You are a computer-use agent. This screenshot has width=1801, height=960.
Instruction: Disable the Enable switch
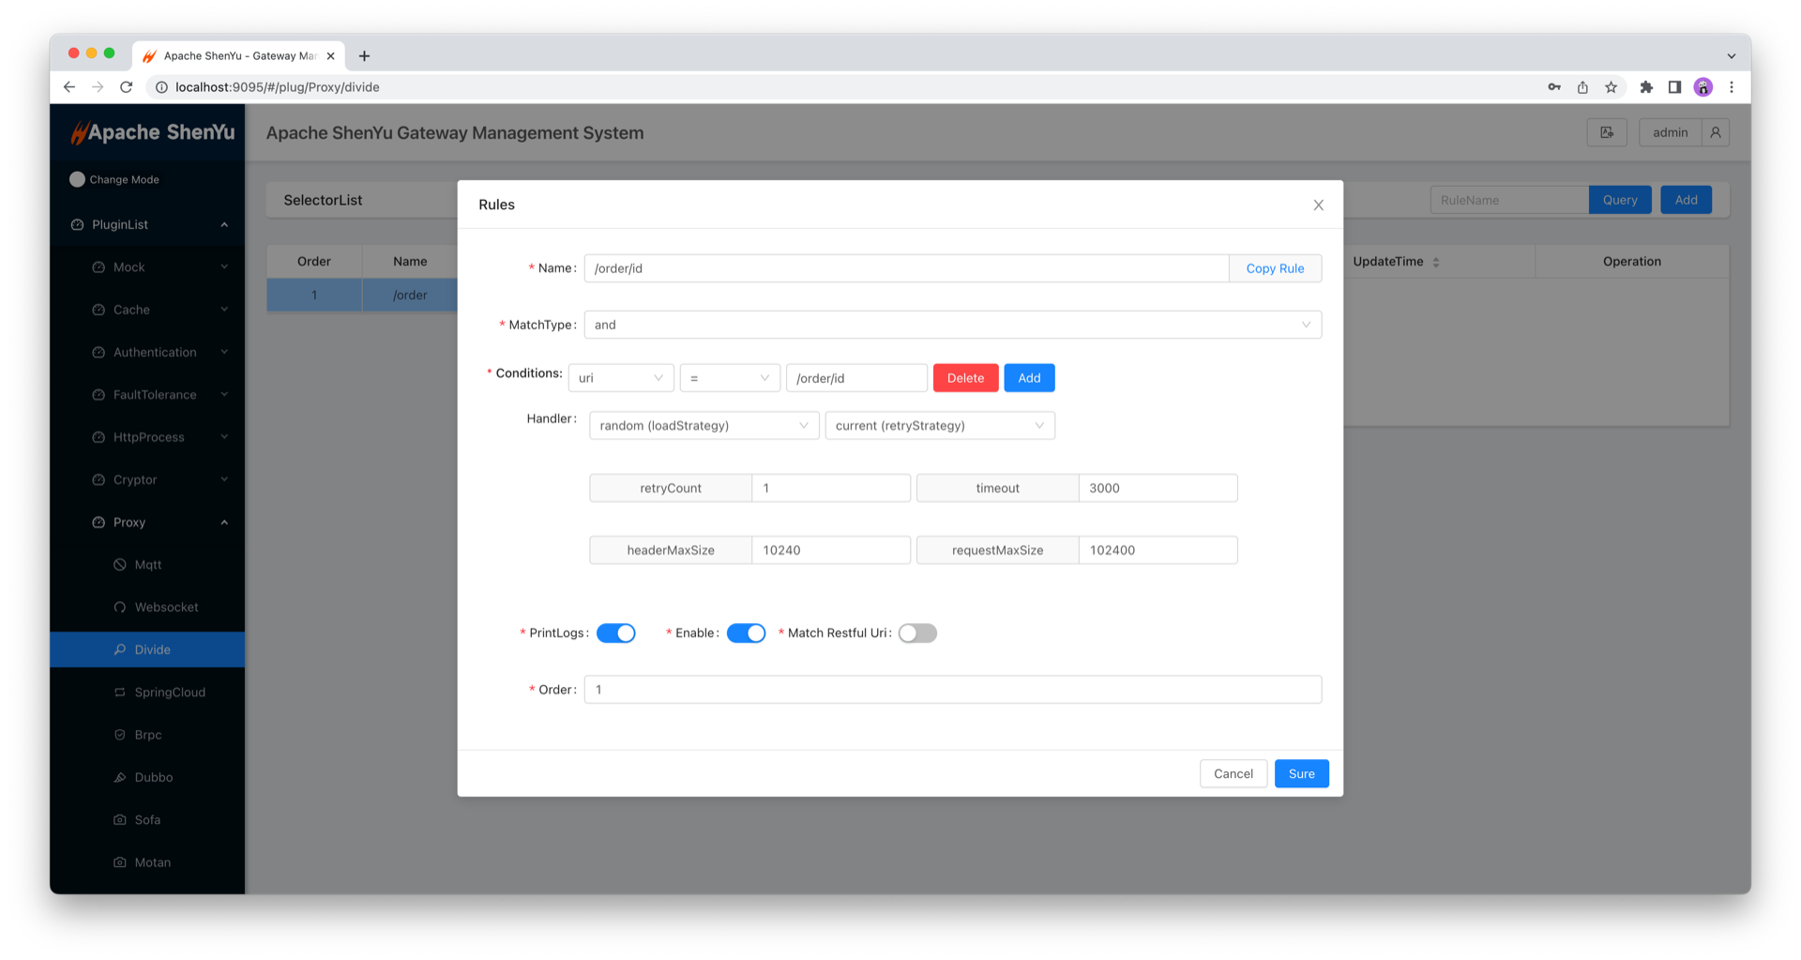(x=746, y=633)
